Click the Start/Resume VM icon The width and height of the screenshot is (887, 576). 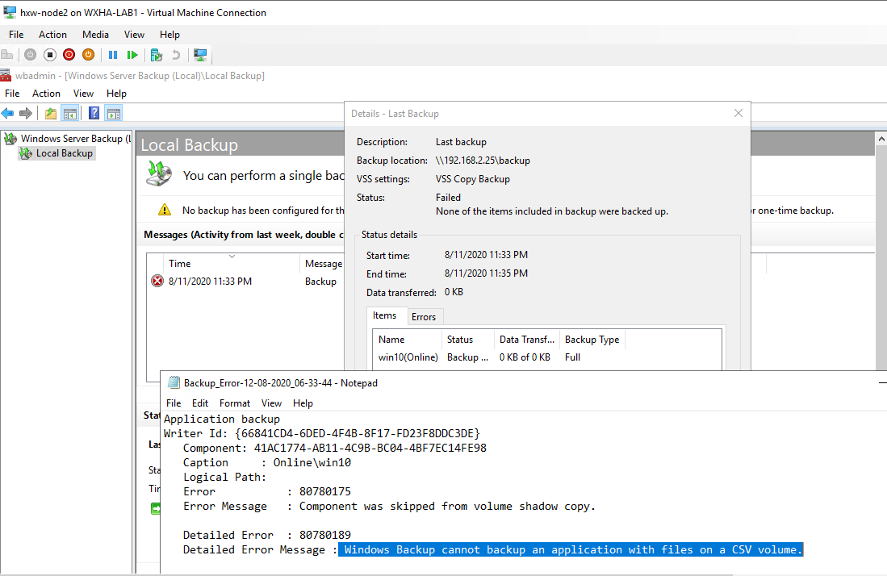click(133, 55)
